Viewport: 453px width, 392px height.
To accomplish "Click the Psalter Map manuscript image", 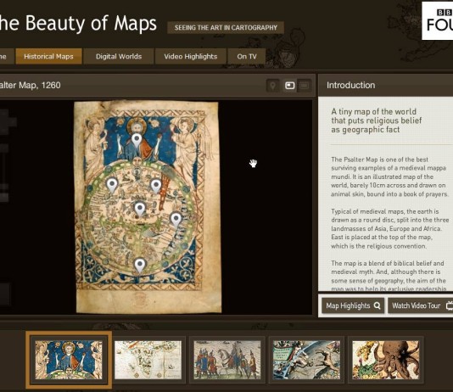I will click(x=148, y=207).
